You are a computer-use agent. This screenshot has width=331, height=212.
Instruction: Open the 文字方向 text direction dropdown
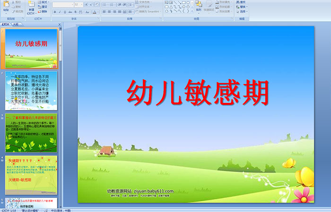[143, 2]
